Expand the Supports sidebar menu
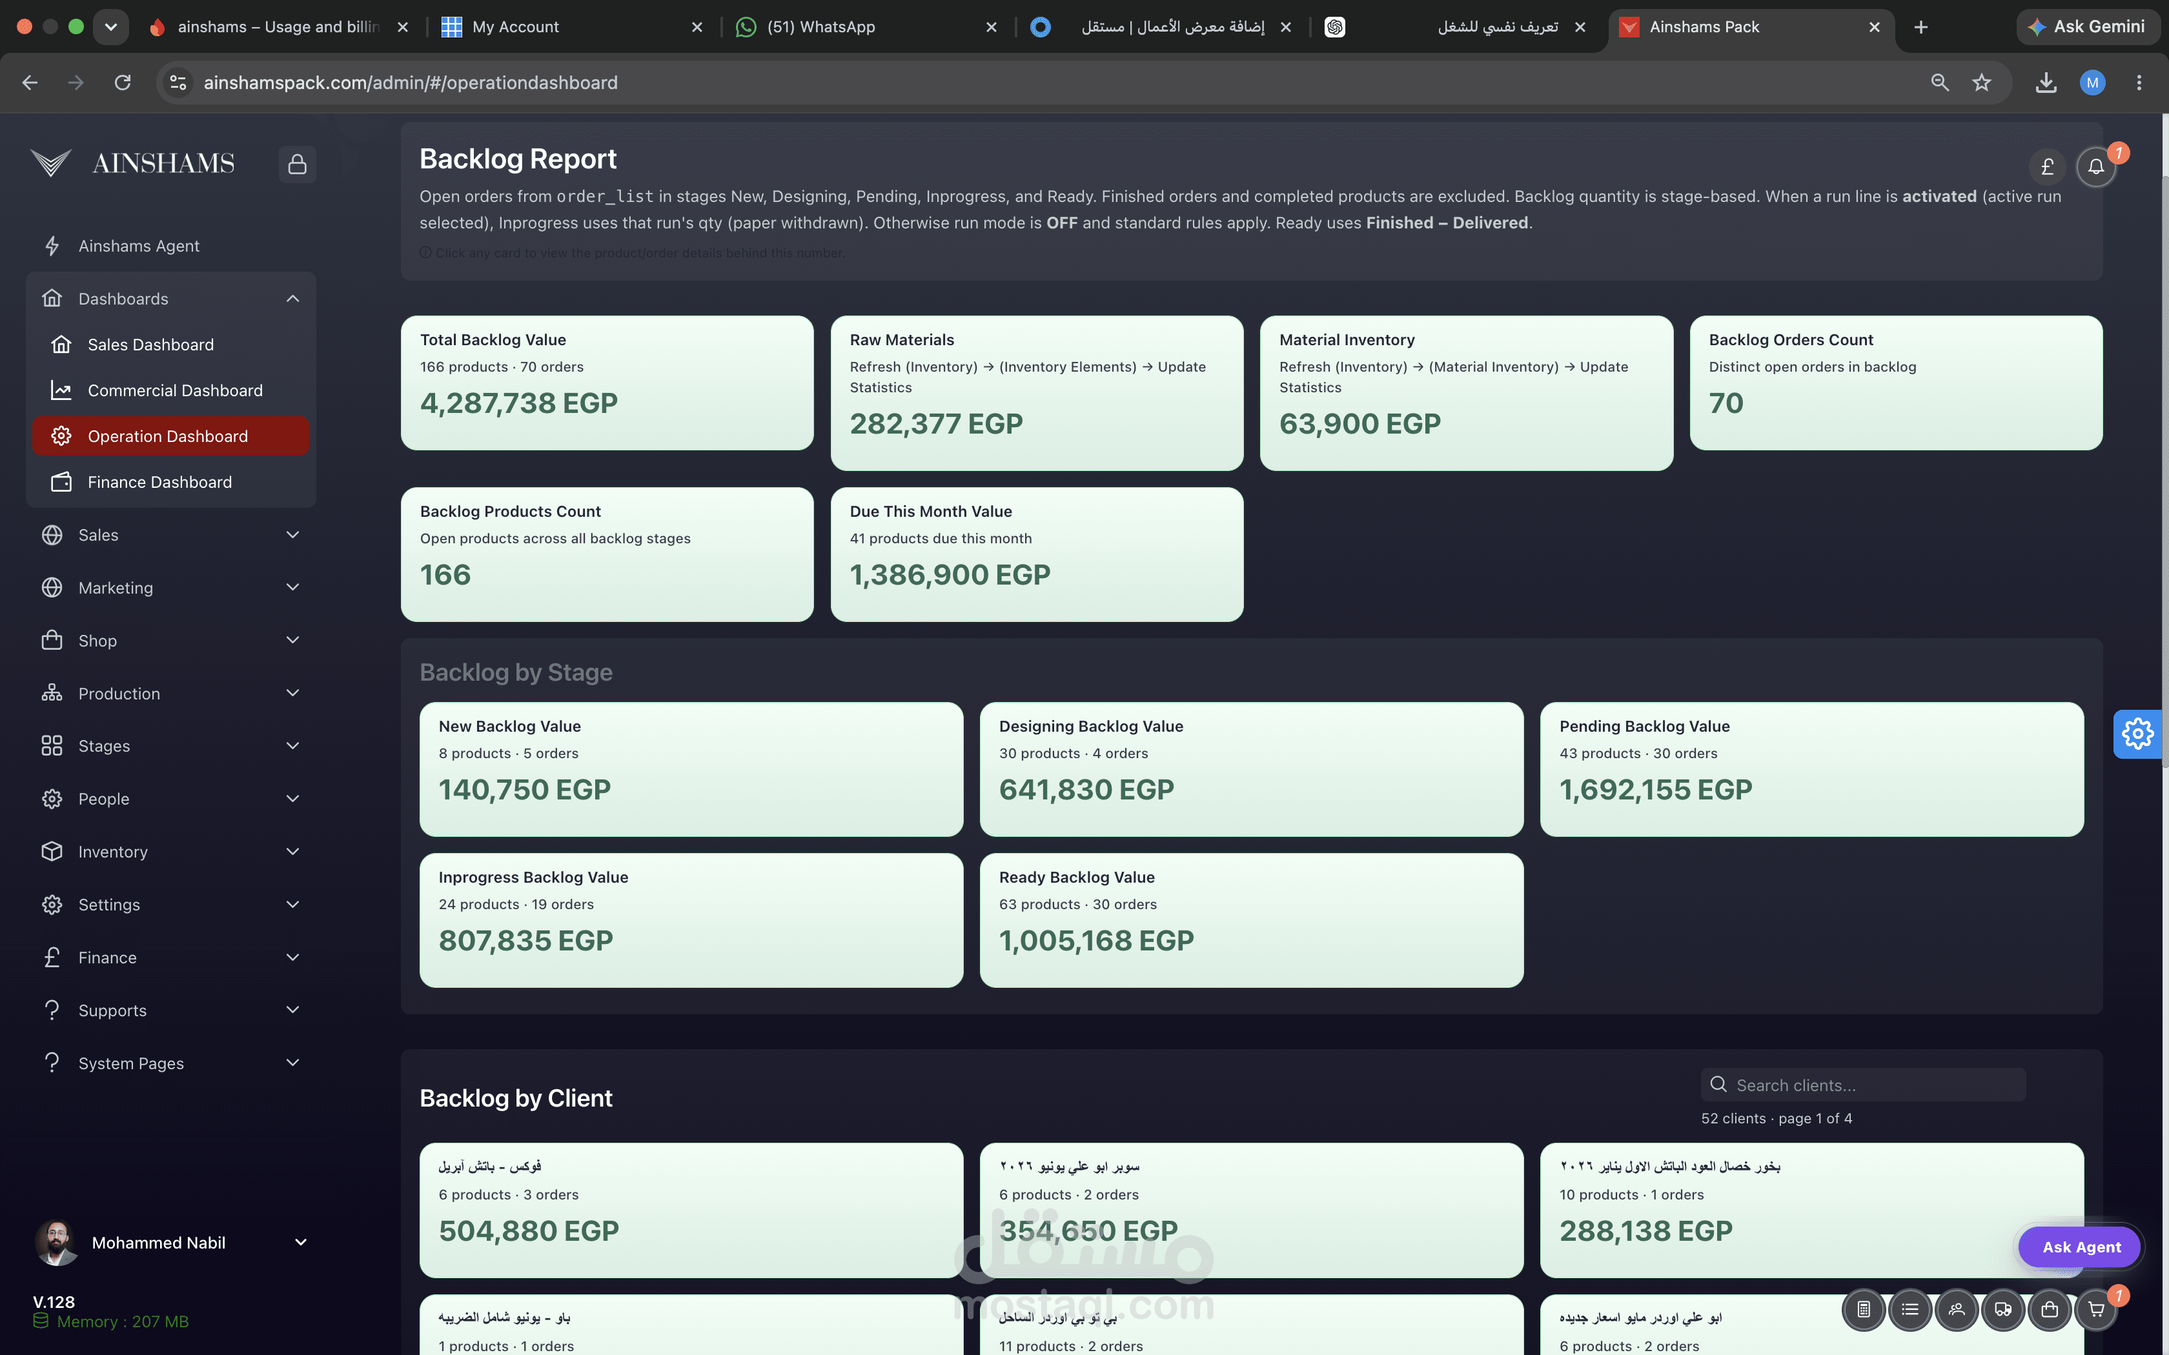The image size is (2169, 1355). 171,1010
